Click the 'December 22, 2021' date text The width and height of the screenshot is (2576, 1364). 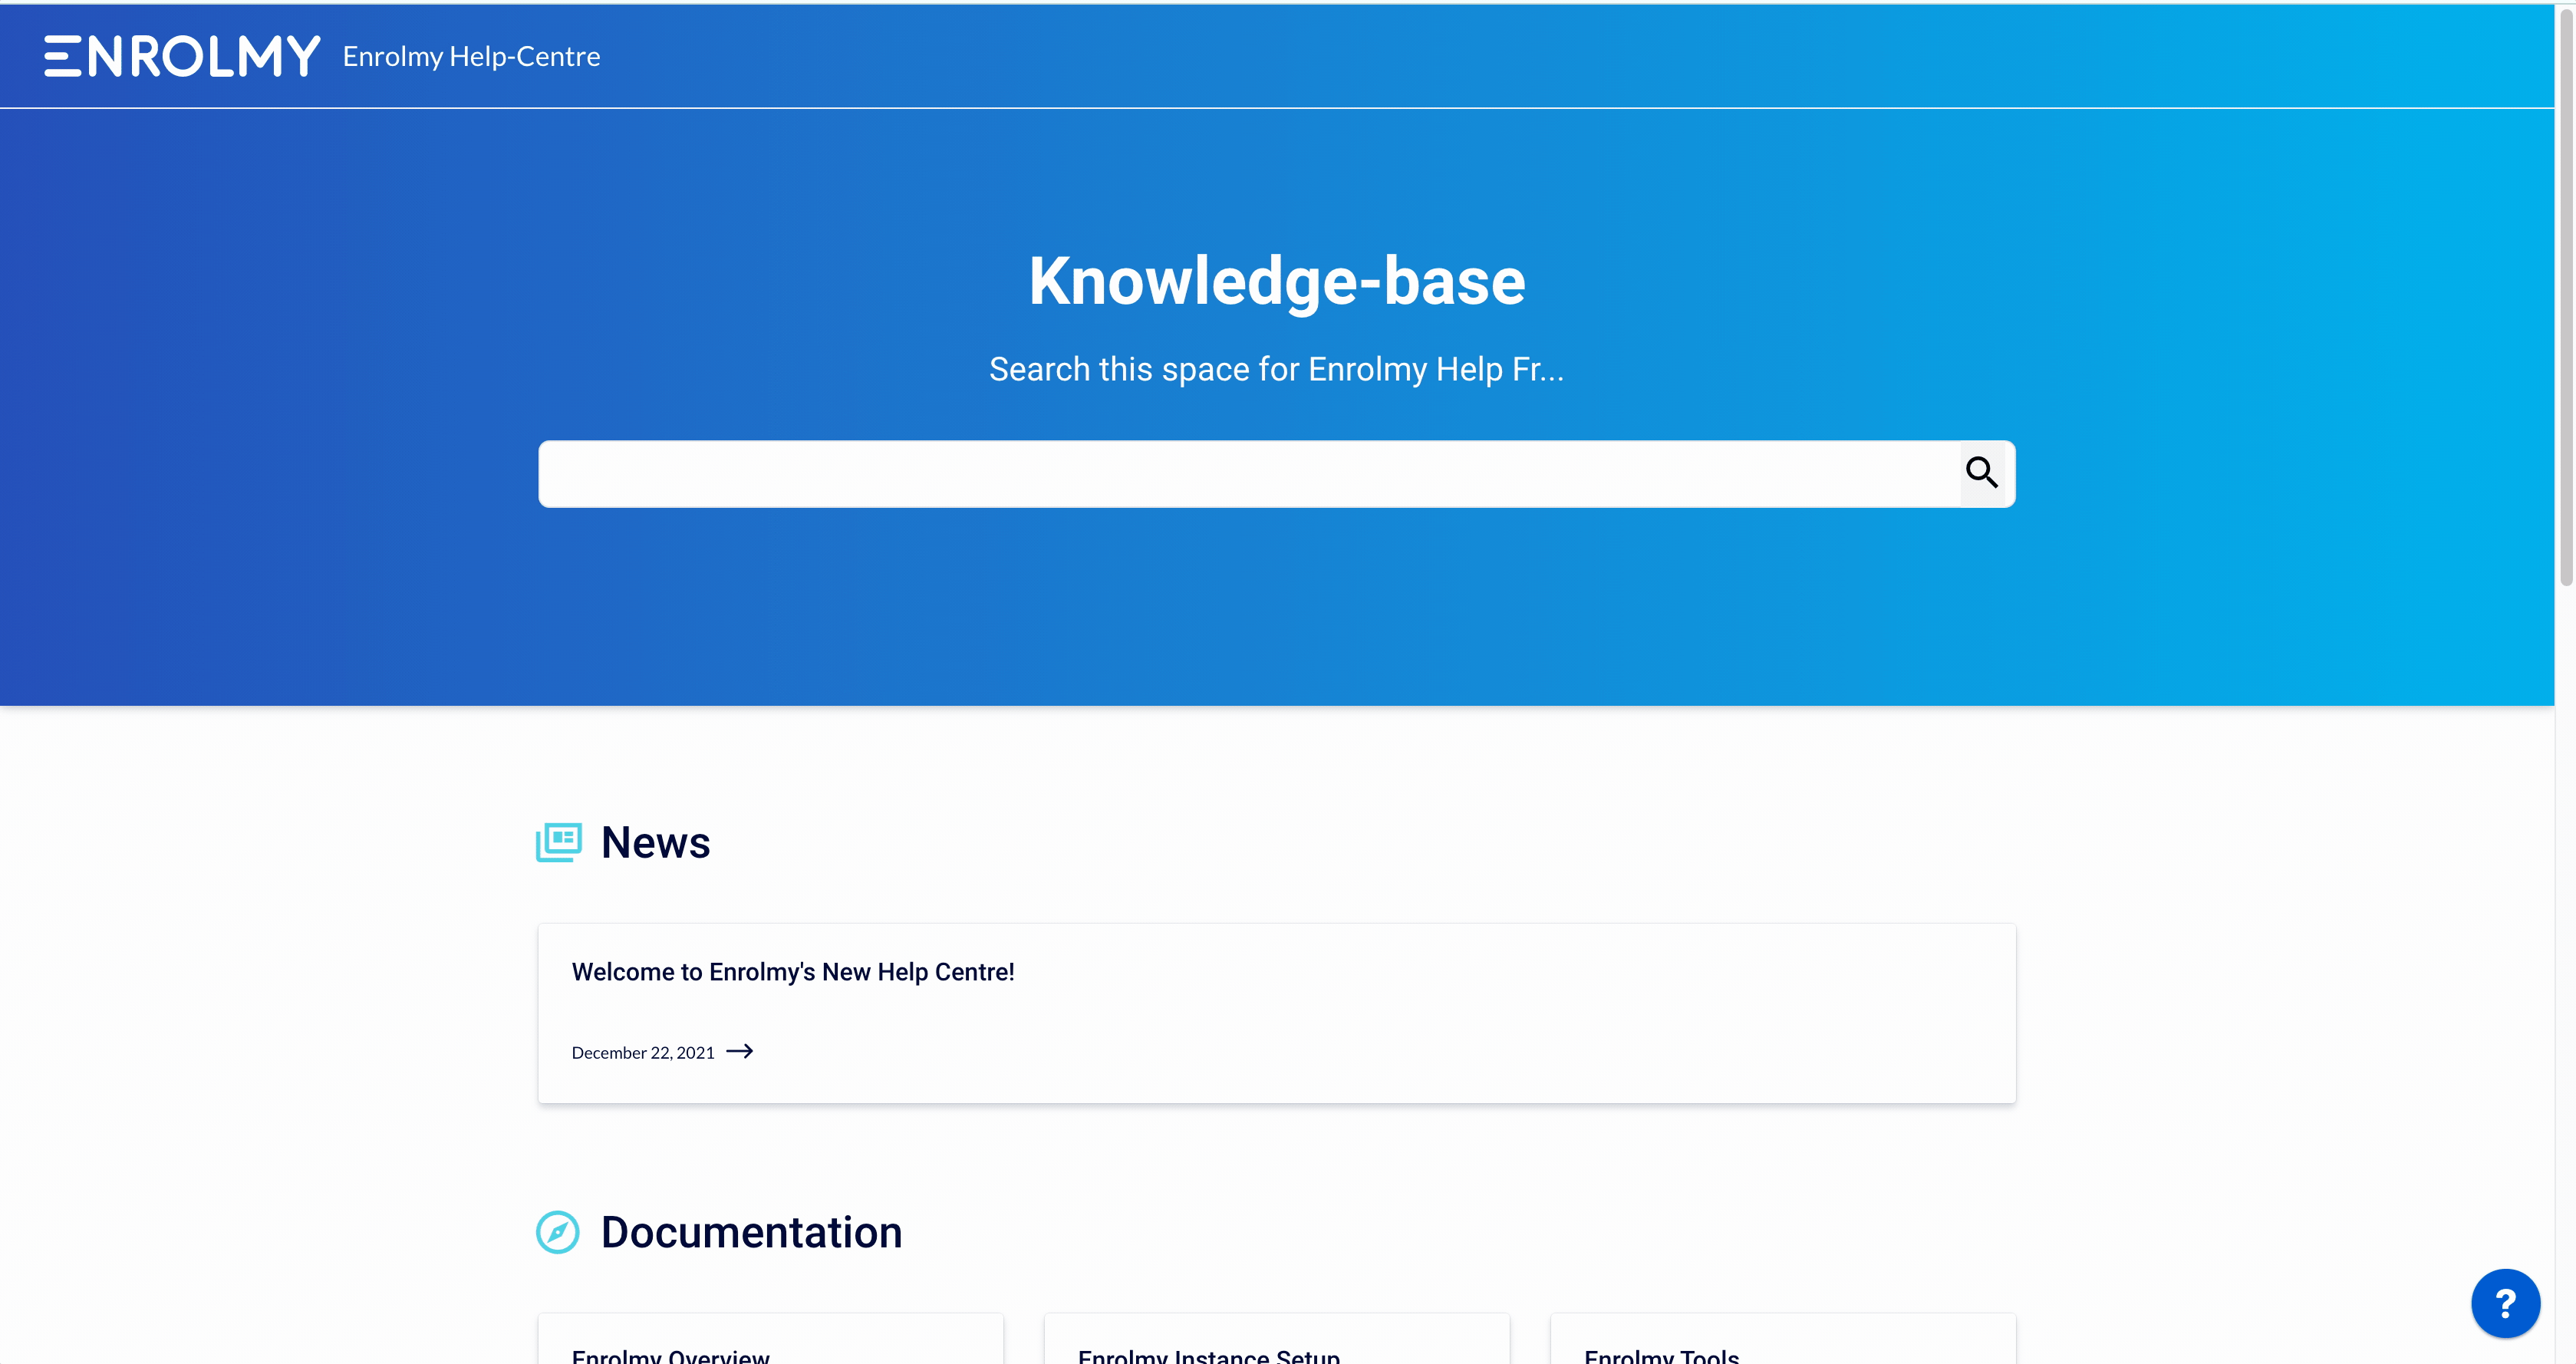(643, 1052)
